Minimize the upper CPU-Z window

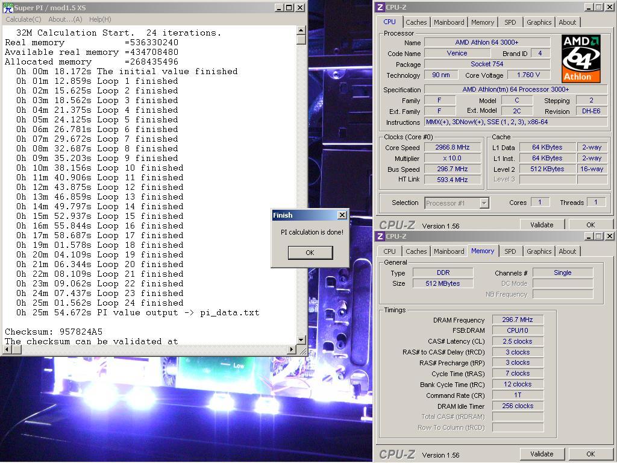pos(588,7)
